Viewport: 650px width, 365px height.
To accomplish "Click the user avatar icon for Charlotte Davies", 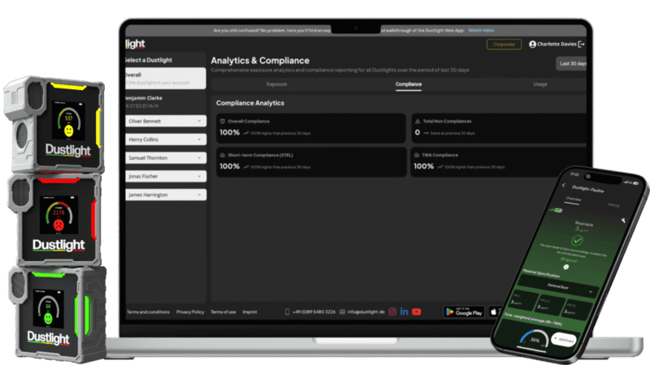I will [x=533, y=45].
